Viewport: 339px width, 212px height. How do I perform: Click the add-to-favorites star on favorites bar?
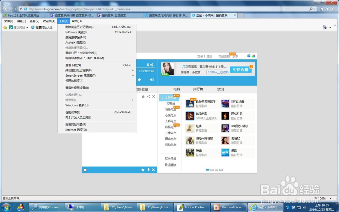(5, 27)
